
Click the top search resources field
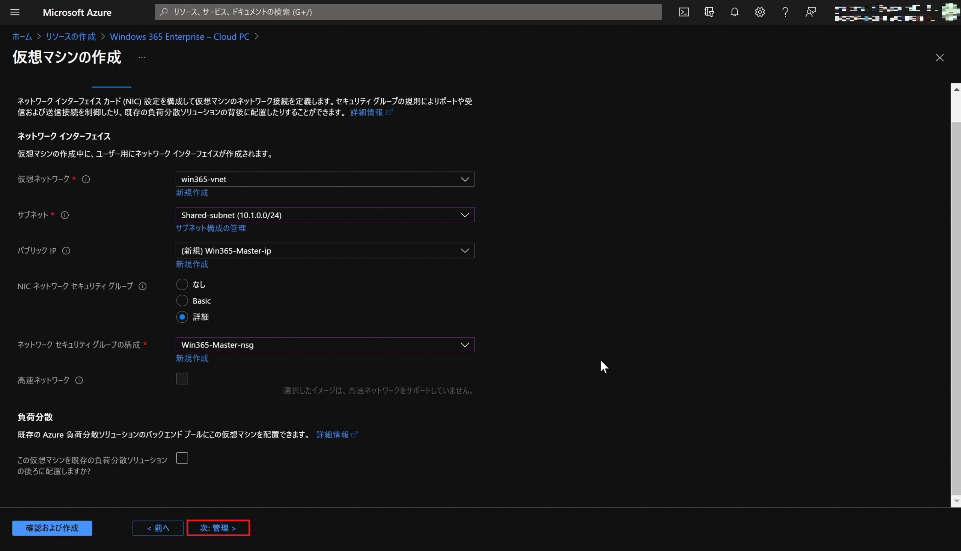click(x=408, y=12)
